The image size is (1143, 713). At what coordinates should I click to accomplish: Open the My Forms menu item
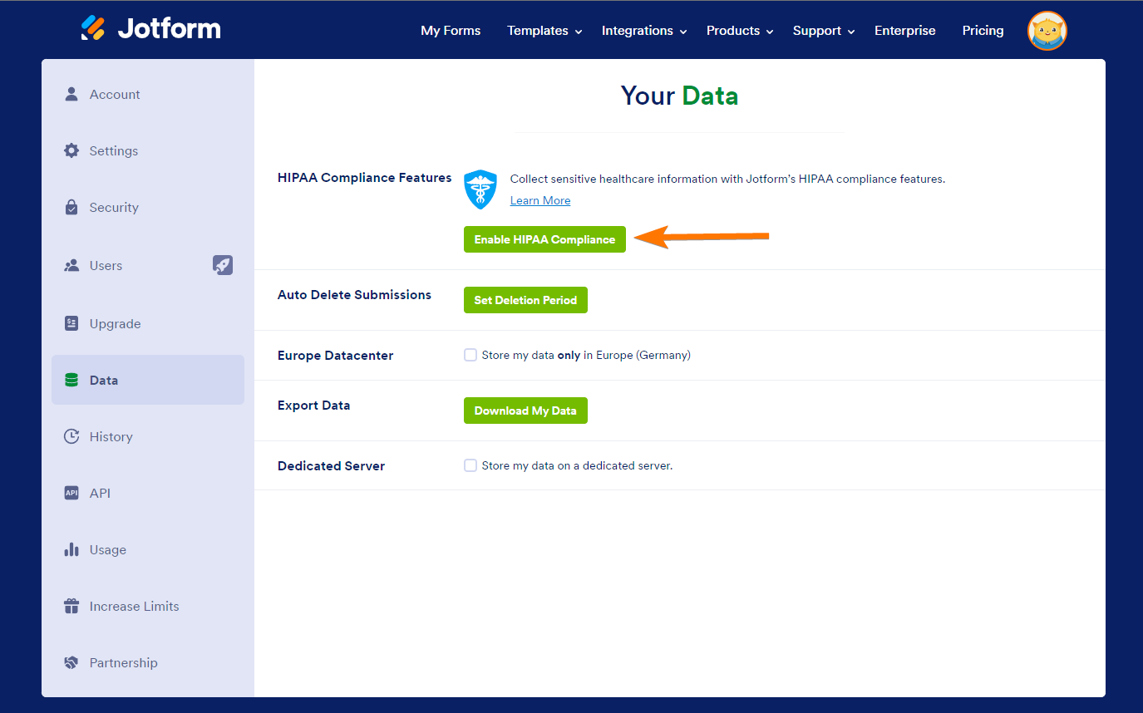(451, 31)
